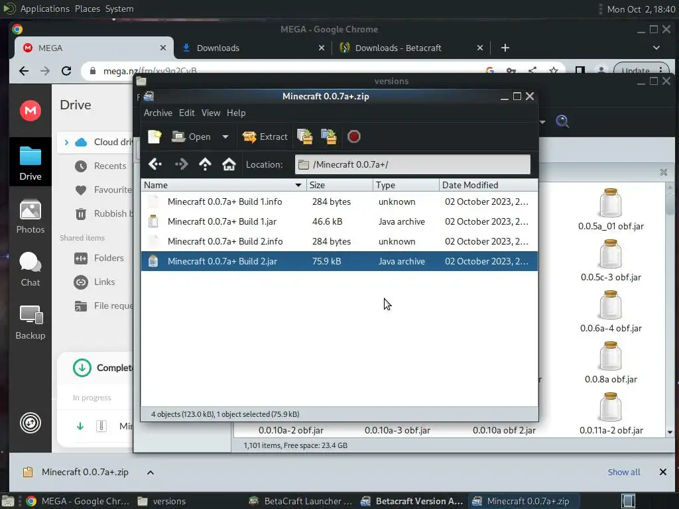Select 0.0.5a_01 obf.jar in versions window
679x509 pixels.
(x=611, y=210)
